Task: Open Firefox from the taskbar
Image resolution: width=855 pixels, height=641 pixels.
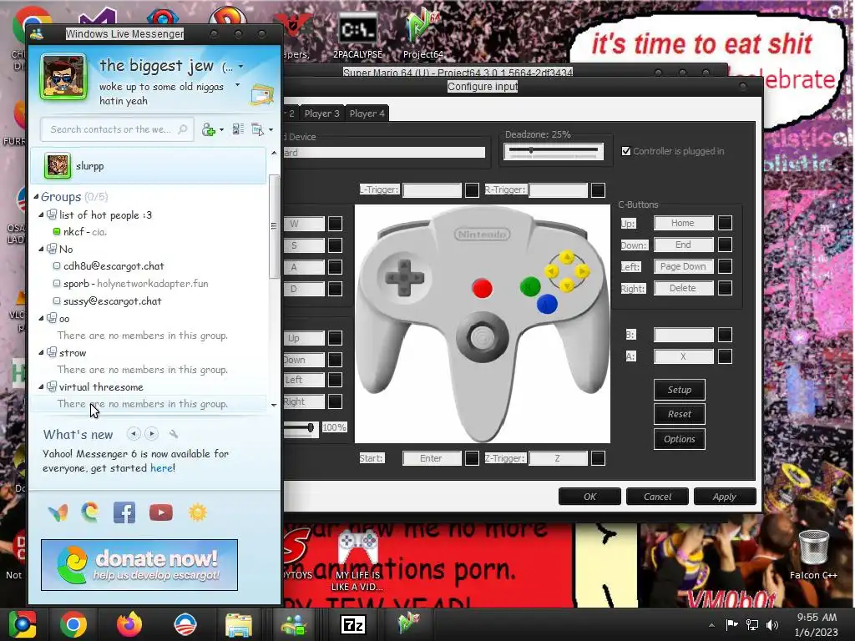Action: click(x=129, y=624)
